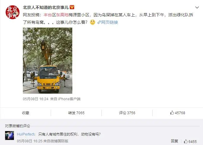Open the 网页链接 web link

(110, 22)
